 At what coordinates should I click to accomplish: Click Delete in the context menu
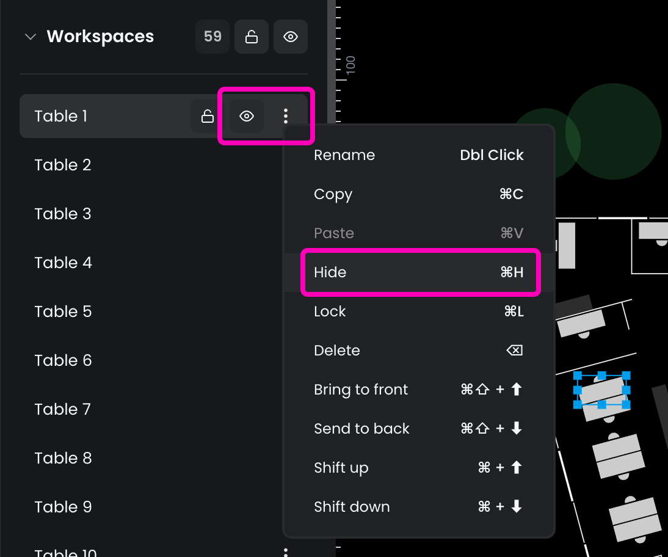(419, 351)
